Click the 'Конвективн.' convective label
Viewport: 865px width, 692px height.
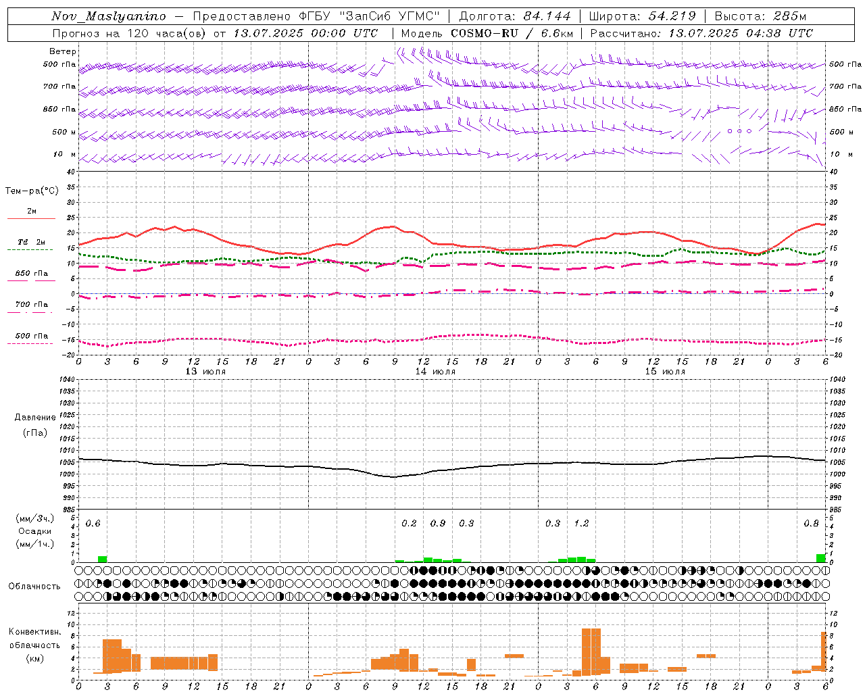click(x=34, y=632)
